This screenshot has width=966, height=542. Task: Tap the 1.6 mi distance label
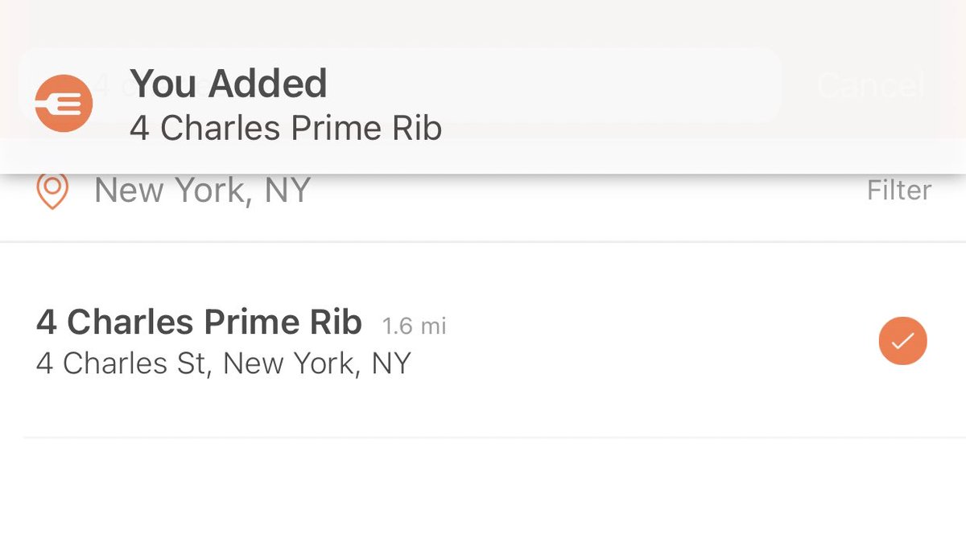click(414, 326)
